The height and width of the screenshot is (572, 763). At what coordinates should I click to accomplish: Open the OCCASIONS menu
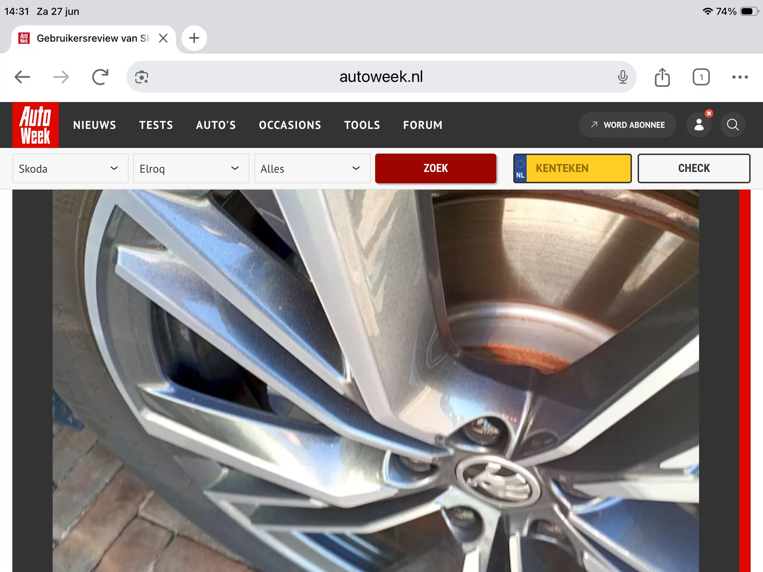click(x=290, y=125)
